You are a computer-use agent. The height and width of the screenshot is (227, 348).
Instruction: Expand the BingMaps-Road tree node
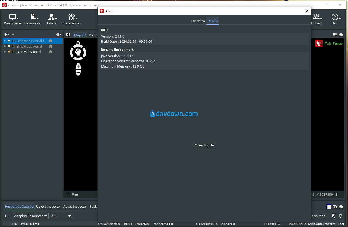click(5, 52)
